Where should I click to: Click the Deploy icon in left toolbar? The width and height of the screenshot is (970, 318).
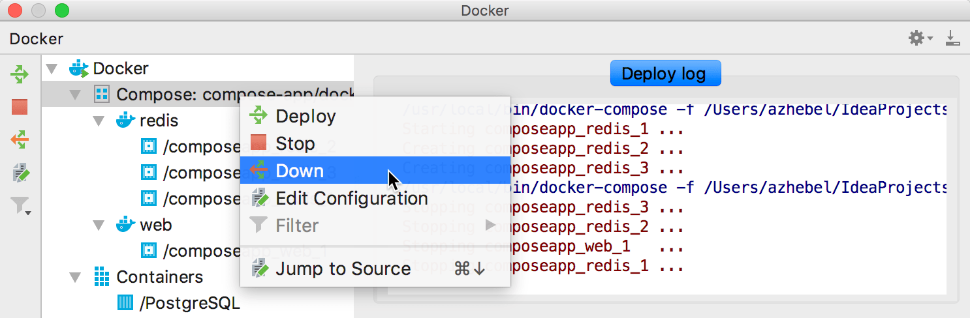(x=20, y=74)
